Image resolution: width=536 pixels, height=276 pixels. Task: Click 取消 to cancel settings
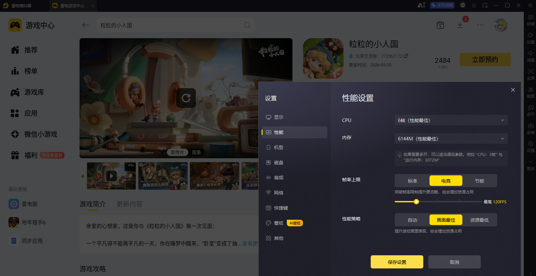[x=454, y=262]
